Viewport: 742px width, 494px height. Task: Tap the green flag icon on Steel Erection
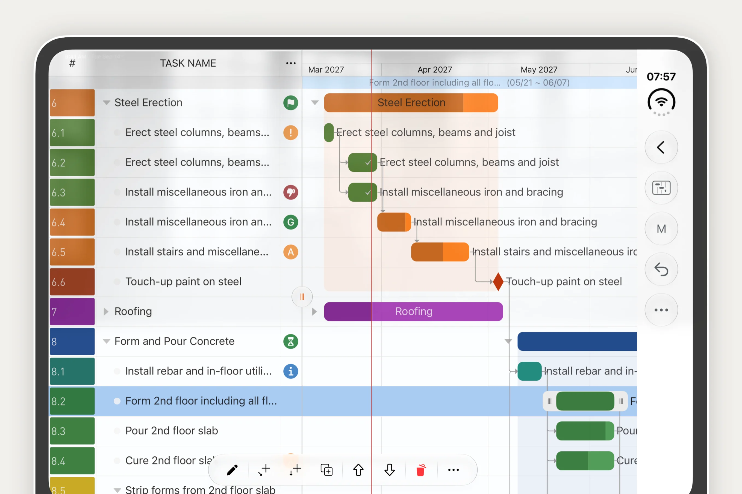290,103
